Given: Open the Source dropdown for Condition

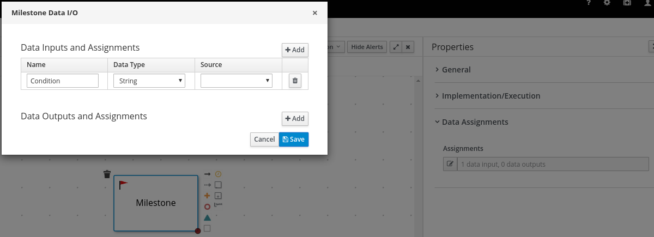Looking at the screenshot, I should point(237,81).
